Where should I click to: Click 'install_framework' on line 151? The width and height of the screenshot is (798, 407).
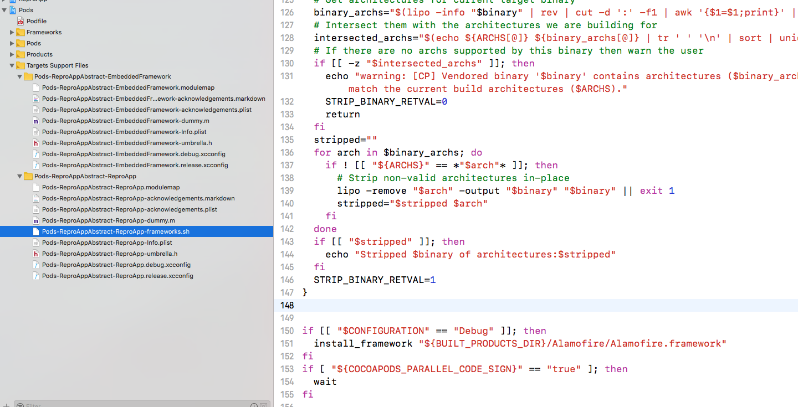coord(363,343)
